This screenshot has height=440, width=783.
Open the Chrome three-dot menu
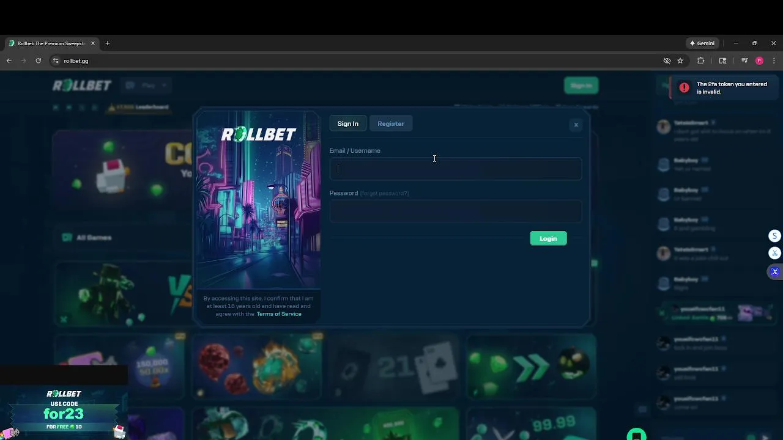click(774, 61)
